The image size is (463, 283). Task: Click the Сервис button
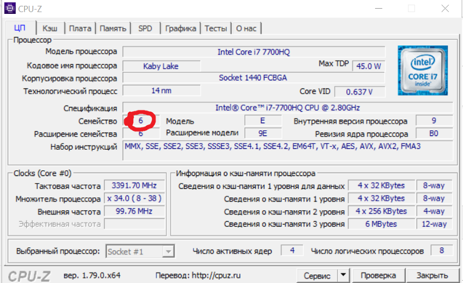click(317, 275)
